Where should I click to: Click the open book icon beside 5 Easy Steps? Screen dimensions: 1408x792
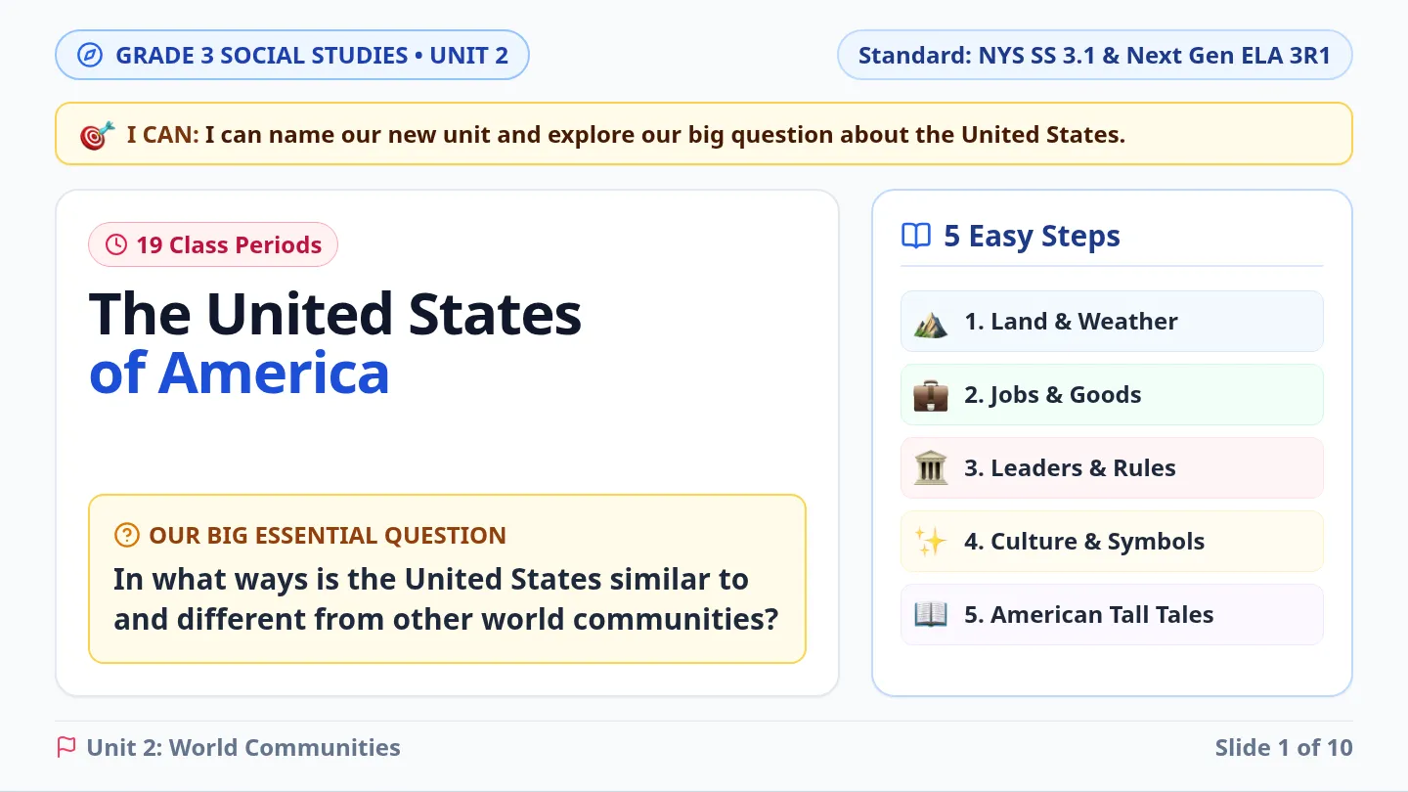click(916, 236)
